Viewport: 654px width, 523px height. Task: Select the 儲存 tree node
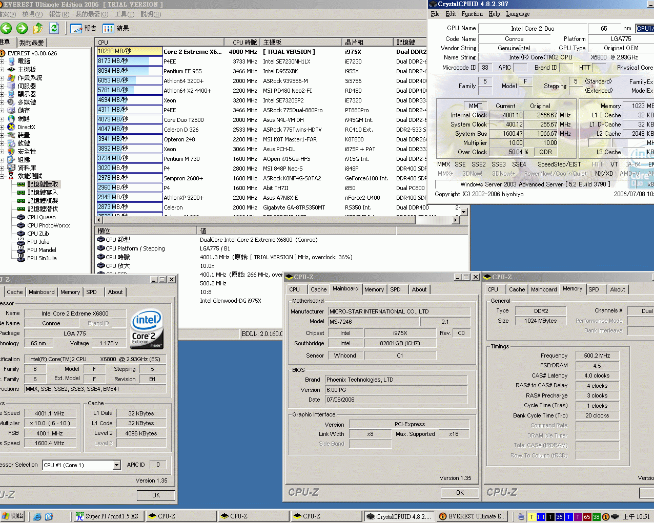[x=24, y=111]
